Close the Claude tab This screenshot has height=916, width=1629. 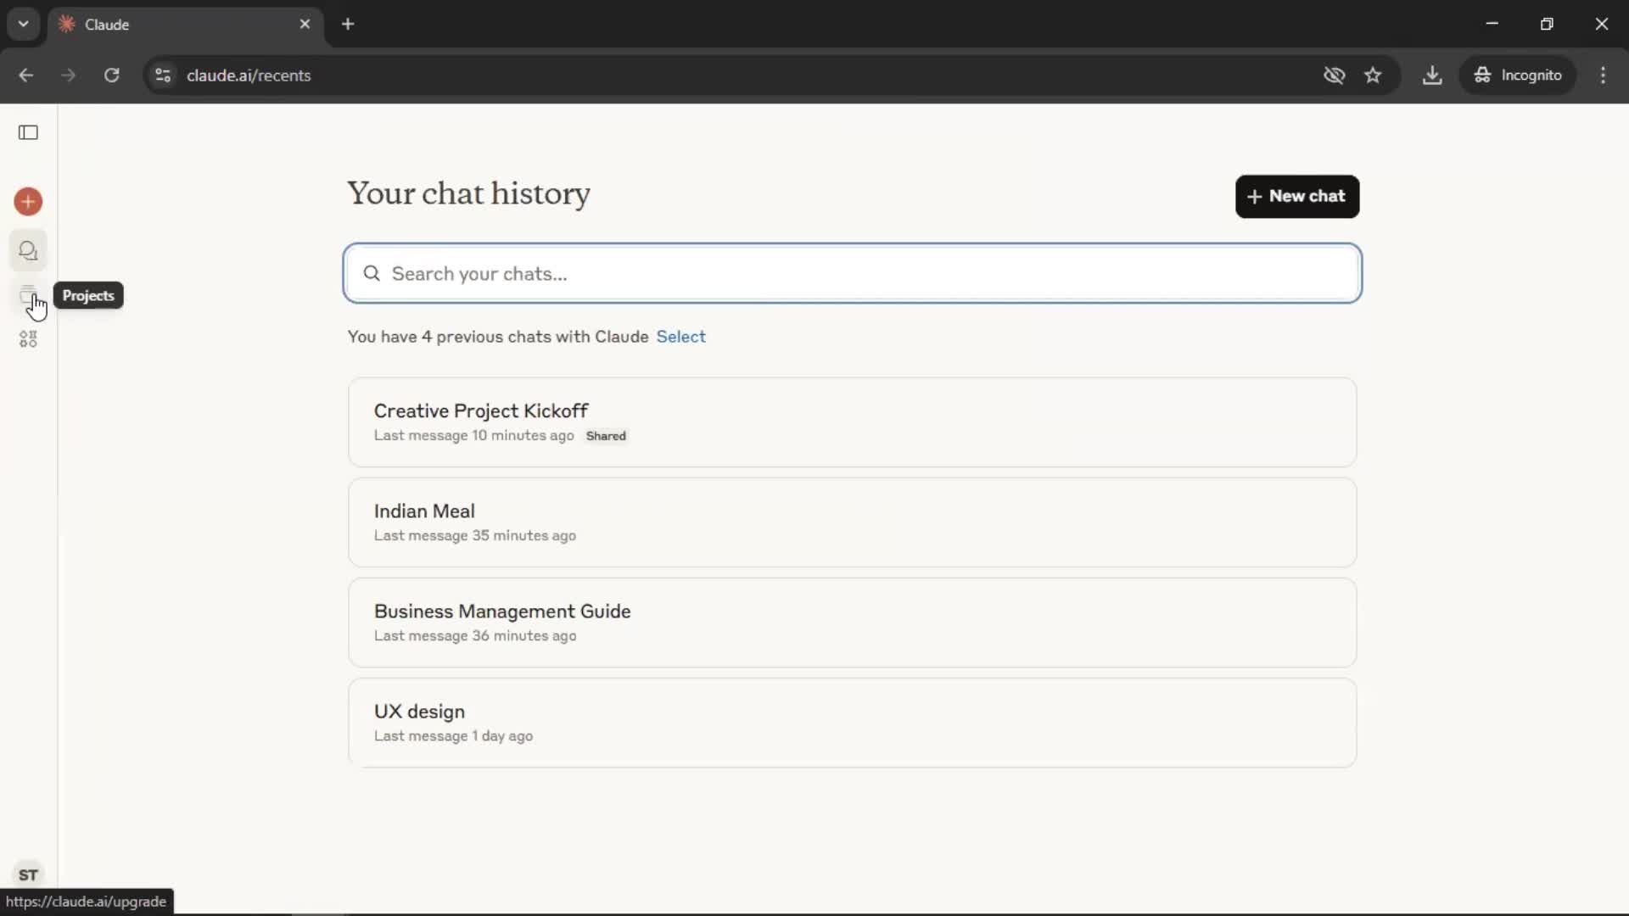tap(305, 25)
